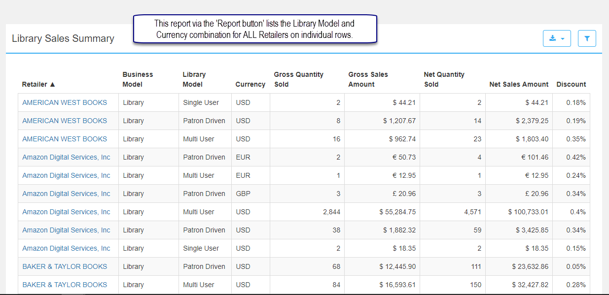Sort table by Discount column
The image size is (609, 295).
tap(571, 84)
